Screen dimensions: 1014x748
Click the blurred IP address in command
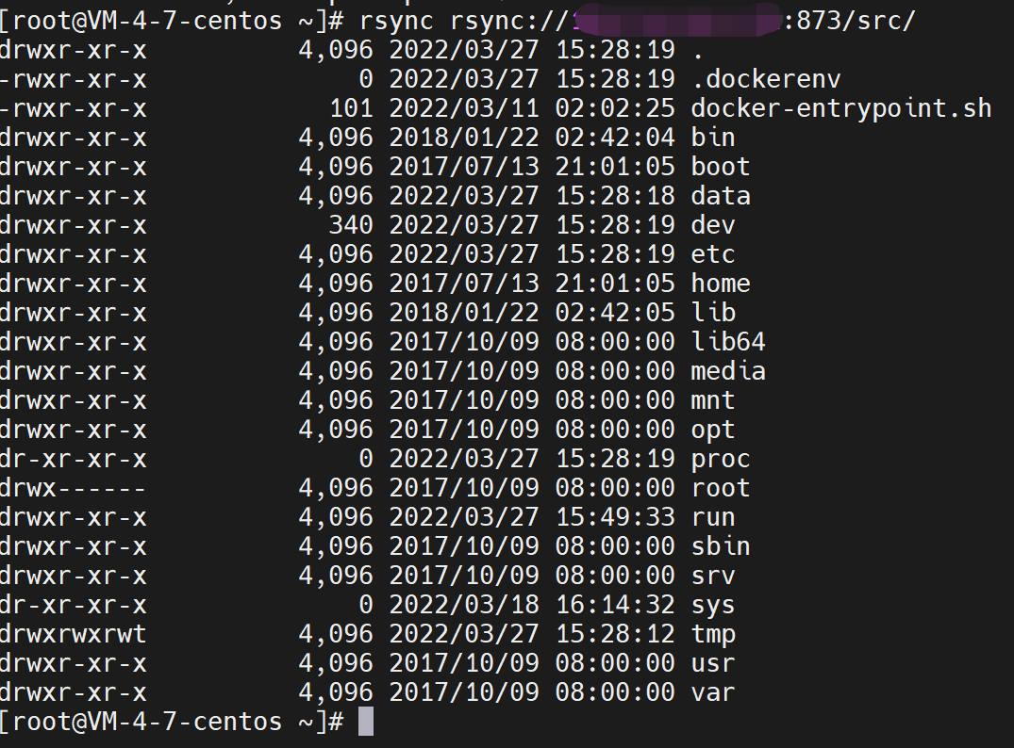[x=677, y=21]
